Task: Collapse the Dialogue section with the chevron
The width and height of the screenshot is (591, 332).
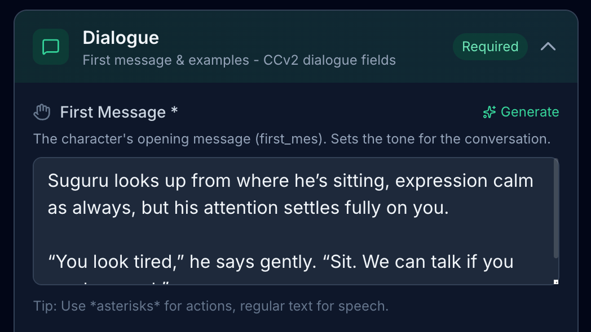Action: pos(548,47)
